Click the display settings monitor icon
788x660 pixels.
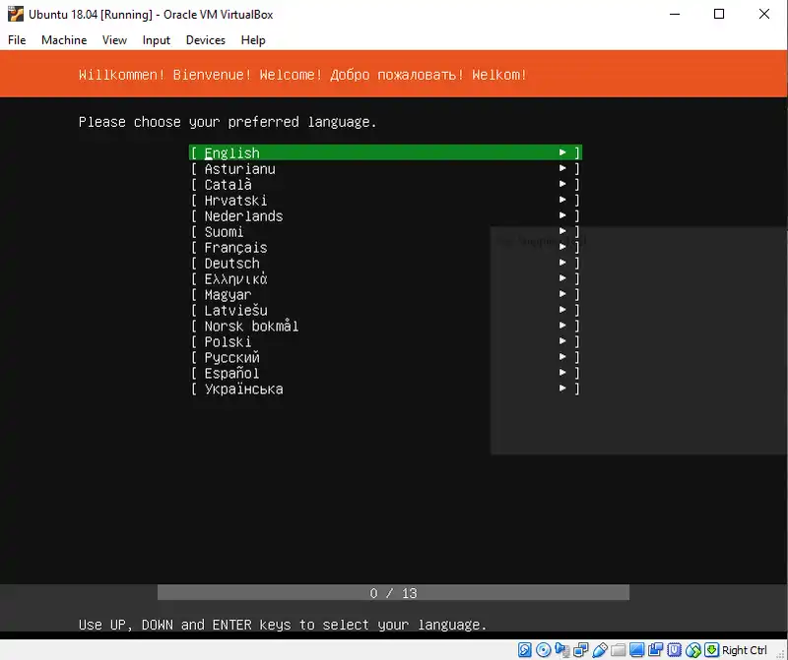(636, 650)
